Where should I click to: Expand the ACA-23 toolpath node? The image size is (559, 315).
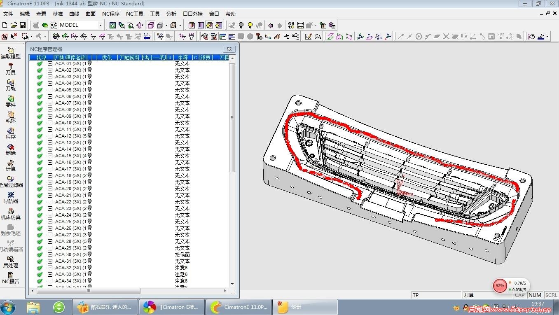tap(50, 209)
